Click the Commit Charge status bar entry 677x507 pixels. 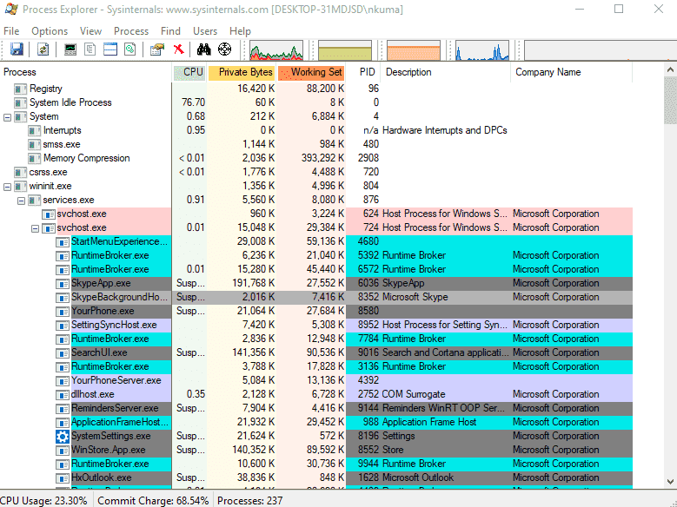(153, 501)
